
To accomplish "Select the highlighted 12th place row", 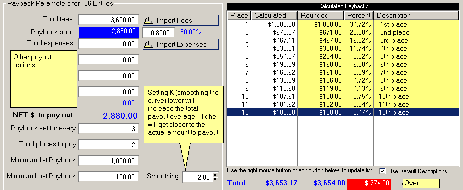I will [343, 112].
